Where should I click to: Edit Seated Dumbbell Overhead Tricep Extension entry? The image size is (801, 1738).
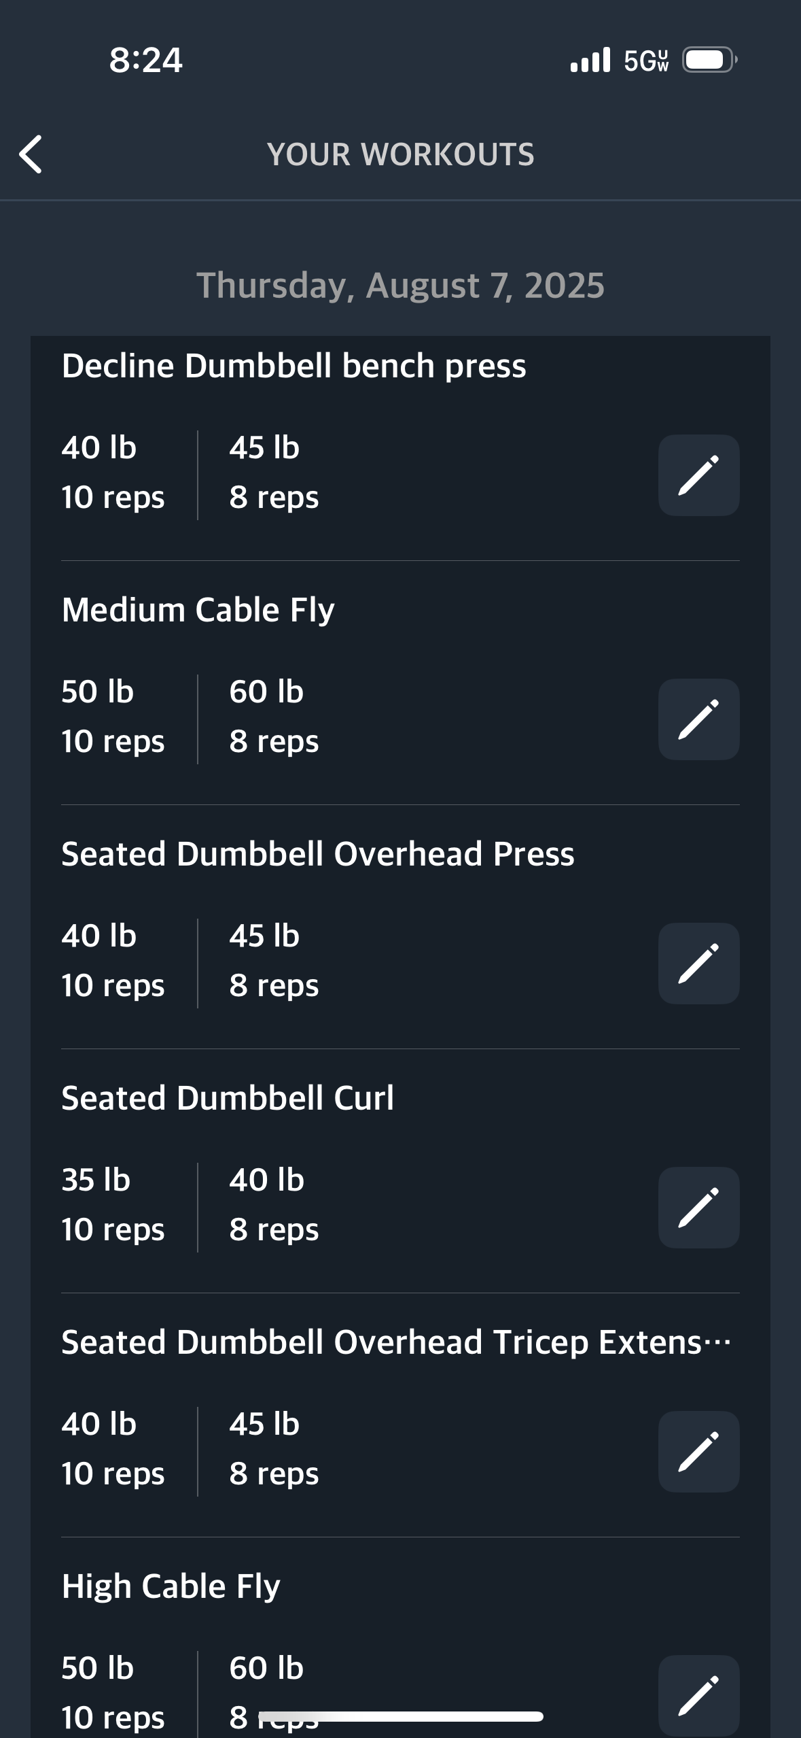(x=698, y=1452)
